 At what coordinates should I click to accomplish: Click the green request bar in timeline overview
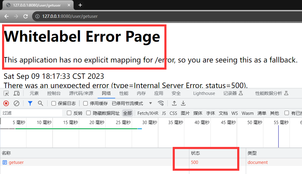pyautogui.click(x=76, y=128)
